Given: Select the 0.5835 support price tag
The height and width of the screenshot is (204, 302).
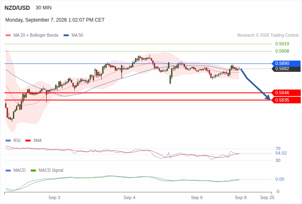Looking at the screenshot, I should tap(286, 100).
